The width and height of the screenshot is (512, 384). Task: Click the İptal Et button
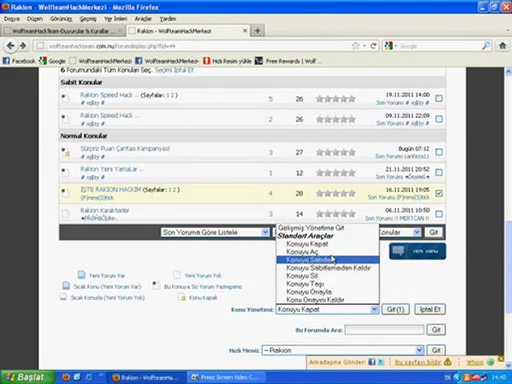(x=430, y=309)
